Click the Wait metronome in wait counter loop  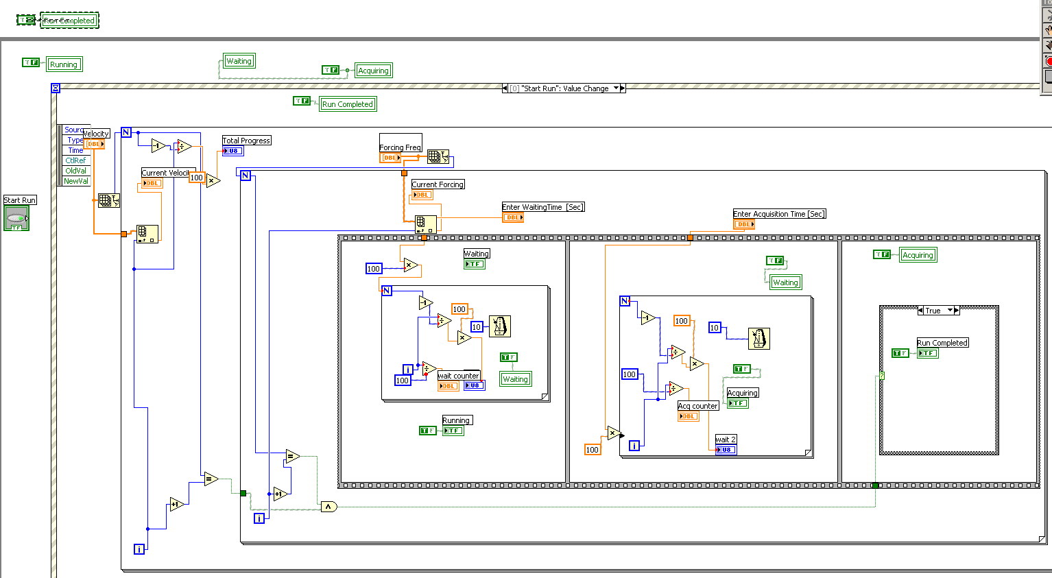click(499, 326)
